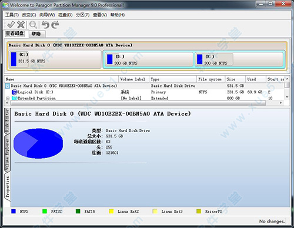Click the magnifier search toolbar icon

pyautogui.click(x=33, y=25)
